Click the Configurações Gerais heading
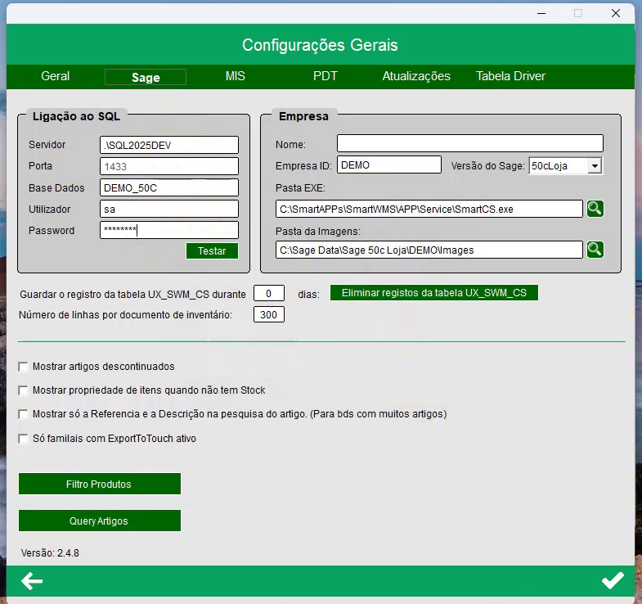 (x=320, y=45)
